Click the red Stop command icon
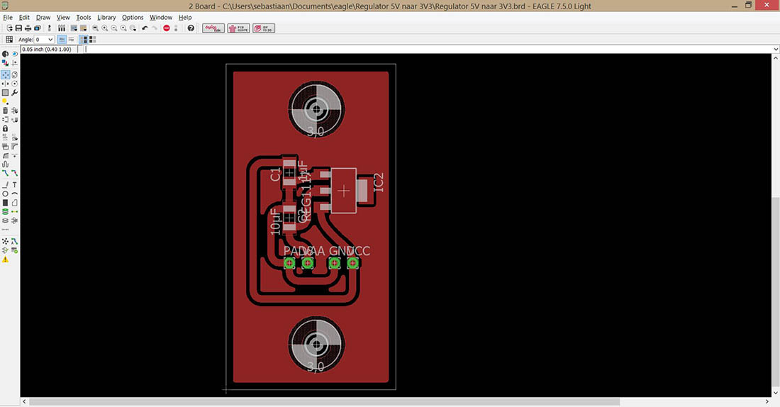 click(x=166, y=28)
